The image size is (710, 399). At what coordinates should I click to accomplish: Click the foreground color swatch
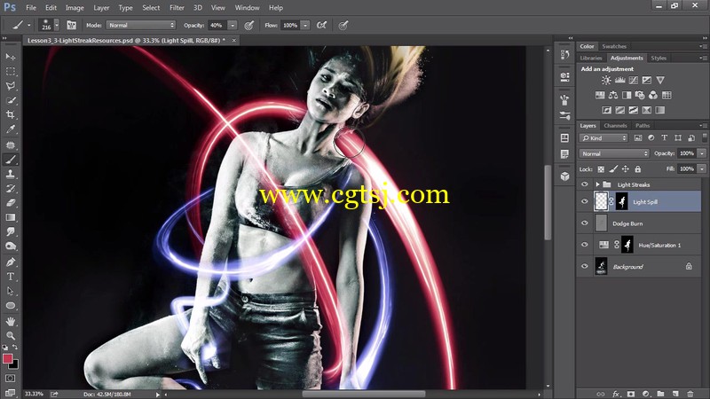click(7, 359)
